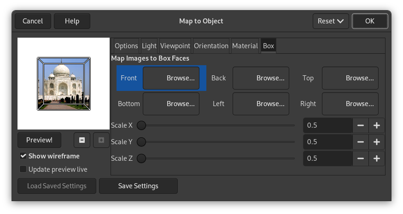
Task: Disable the Show wireframe checkbox
Action: click(x=23, y=156)
